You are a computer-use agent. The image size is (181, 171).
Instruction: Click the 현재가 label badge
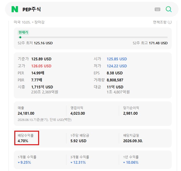(x=23, y=32)
